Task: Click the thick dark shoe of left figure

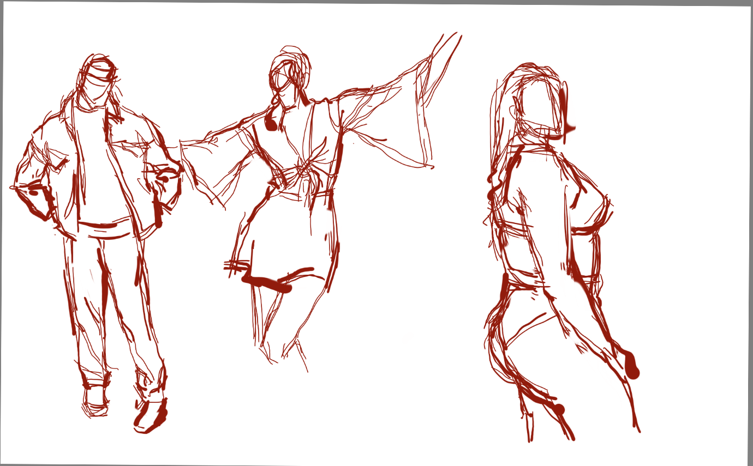Action: (151, 415)
